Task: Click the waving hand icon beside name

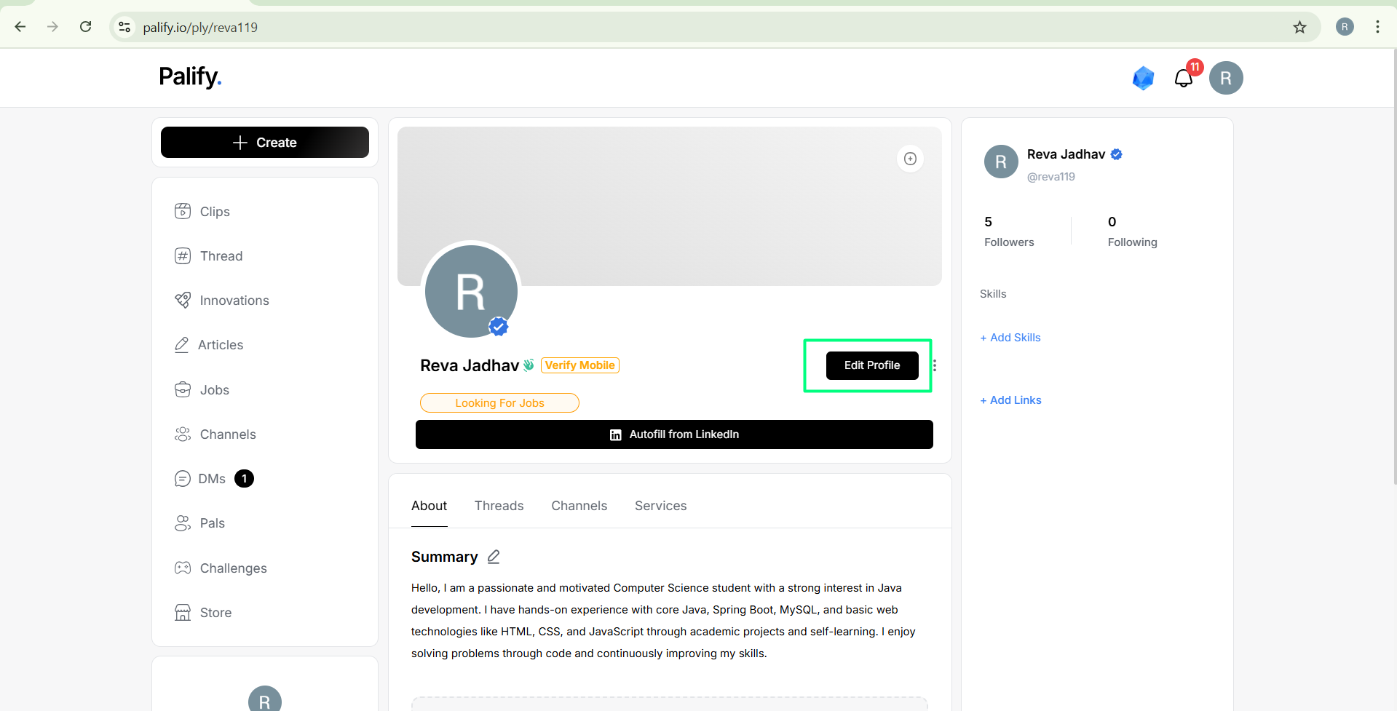Action: tap(529, 365)
